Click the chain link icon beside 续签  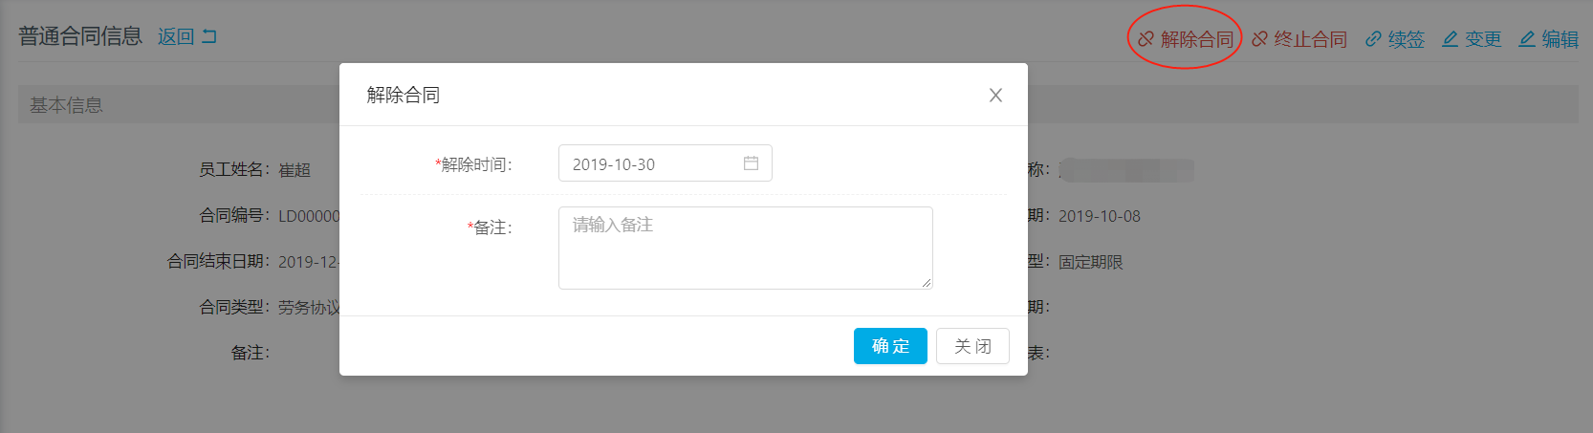point(1373,39)
